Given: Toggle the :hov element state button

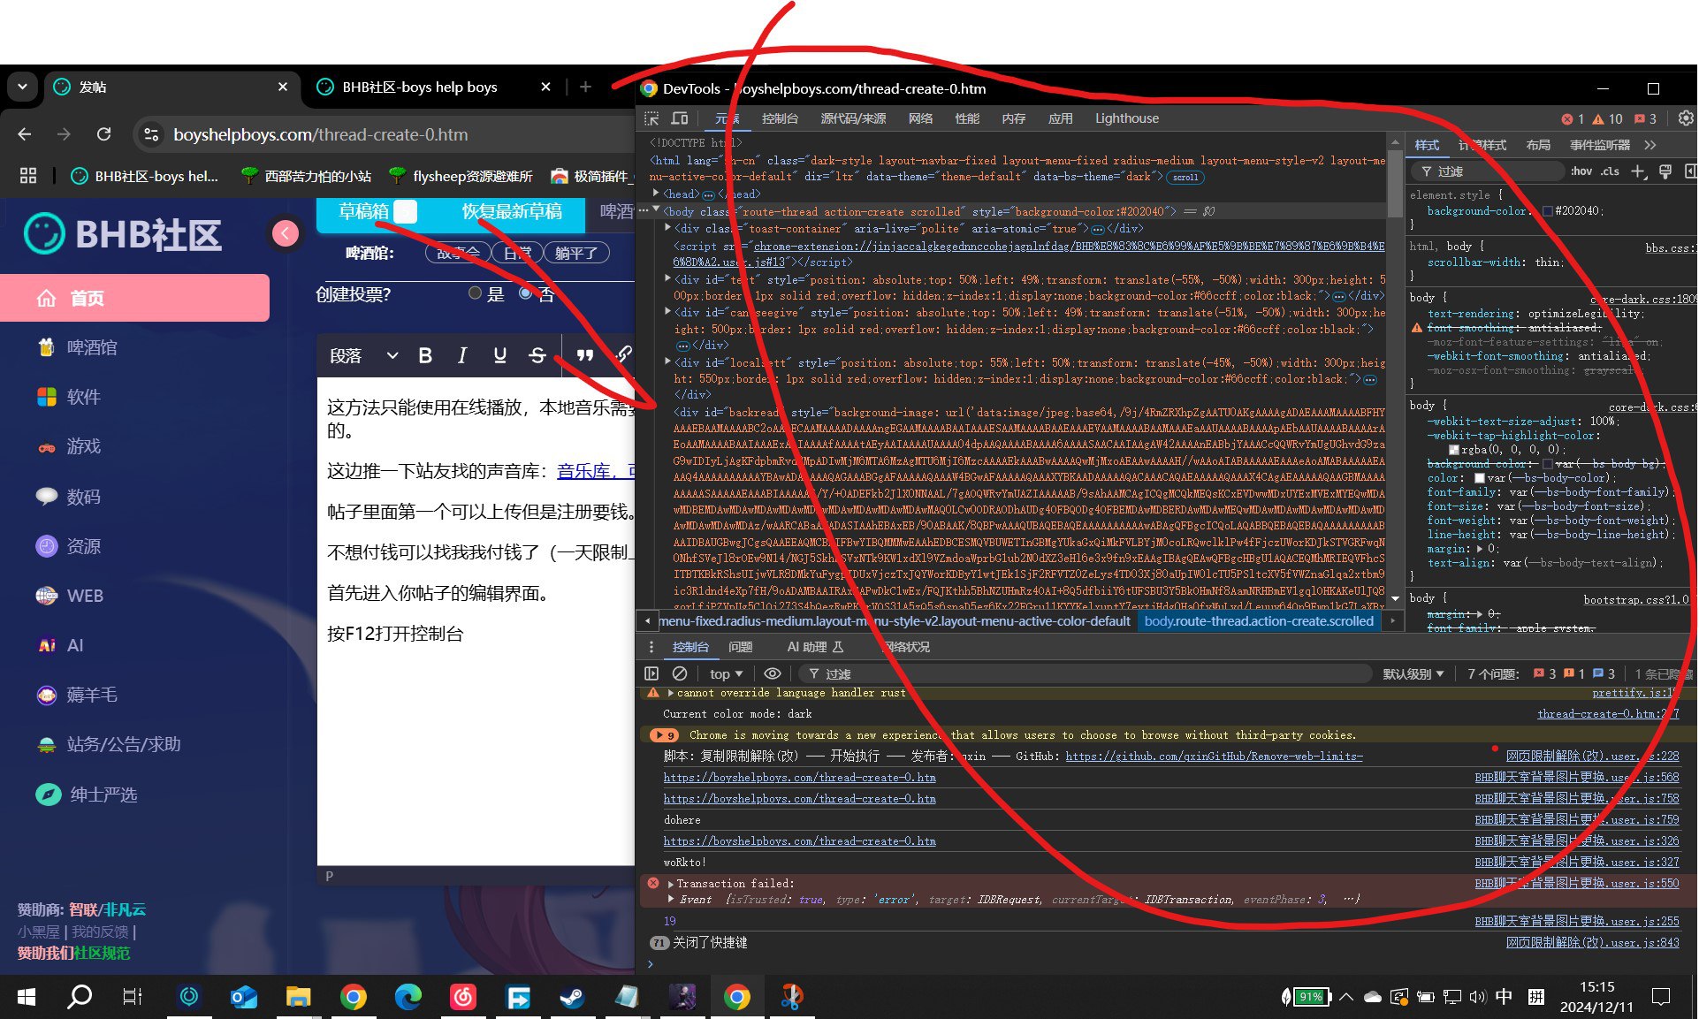Looking at the screenshot, I should click(x=1581, y=171).
